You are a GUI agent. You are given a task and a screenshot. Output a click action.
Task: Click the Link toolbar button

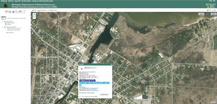pos(214,10)
